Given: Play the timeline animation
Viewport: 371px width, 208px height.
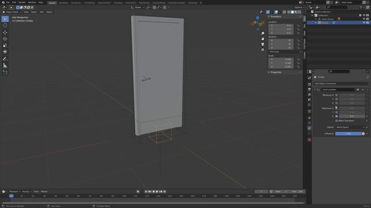Looking at the screenshot, I should [x=157, y=191].
